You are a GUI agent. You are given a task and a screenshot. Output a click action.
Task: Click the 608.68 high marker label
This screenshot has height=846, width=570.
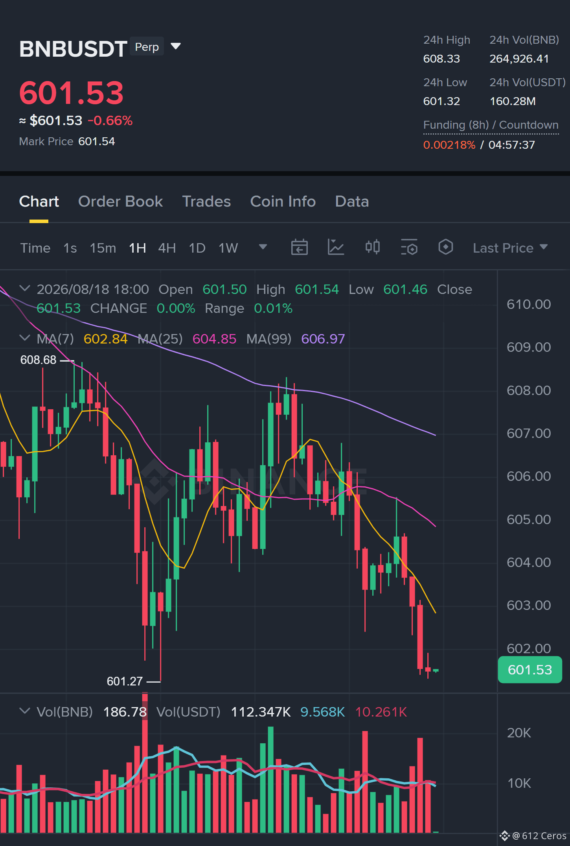click(39, 360)
